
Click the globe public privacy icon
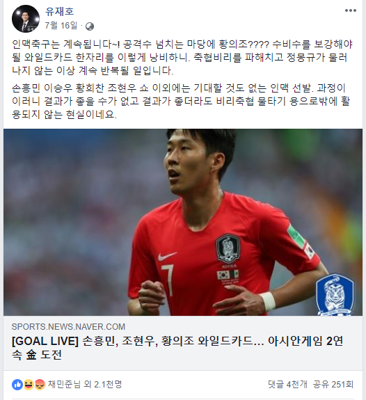[x=90, y=26]
